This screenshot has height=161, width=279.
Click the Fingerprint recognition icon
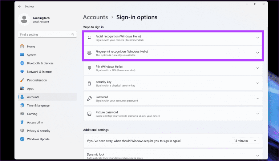(89, 53)
